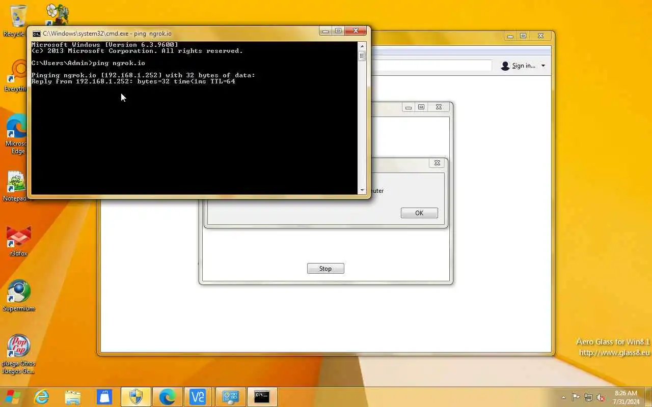
Task: Minimize the background browser window
Action: [511, 36]
